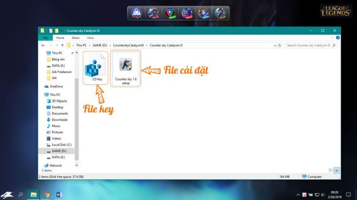Open Google Chrome from the taskbar
Viewport: 357px width, 200px height.
pyautogui.click(x=47, y=194)
